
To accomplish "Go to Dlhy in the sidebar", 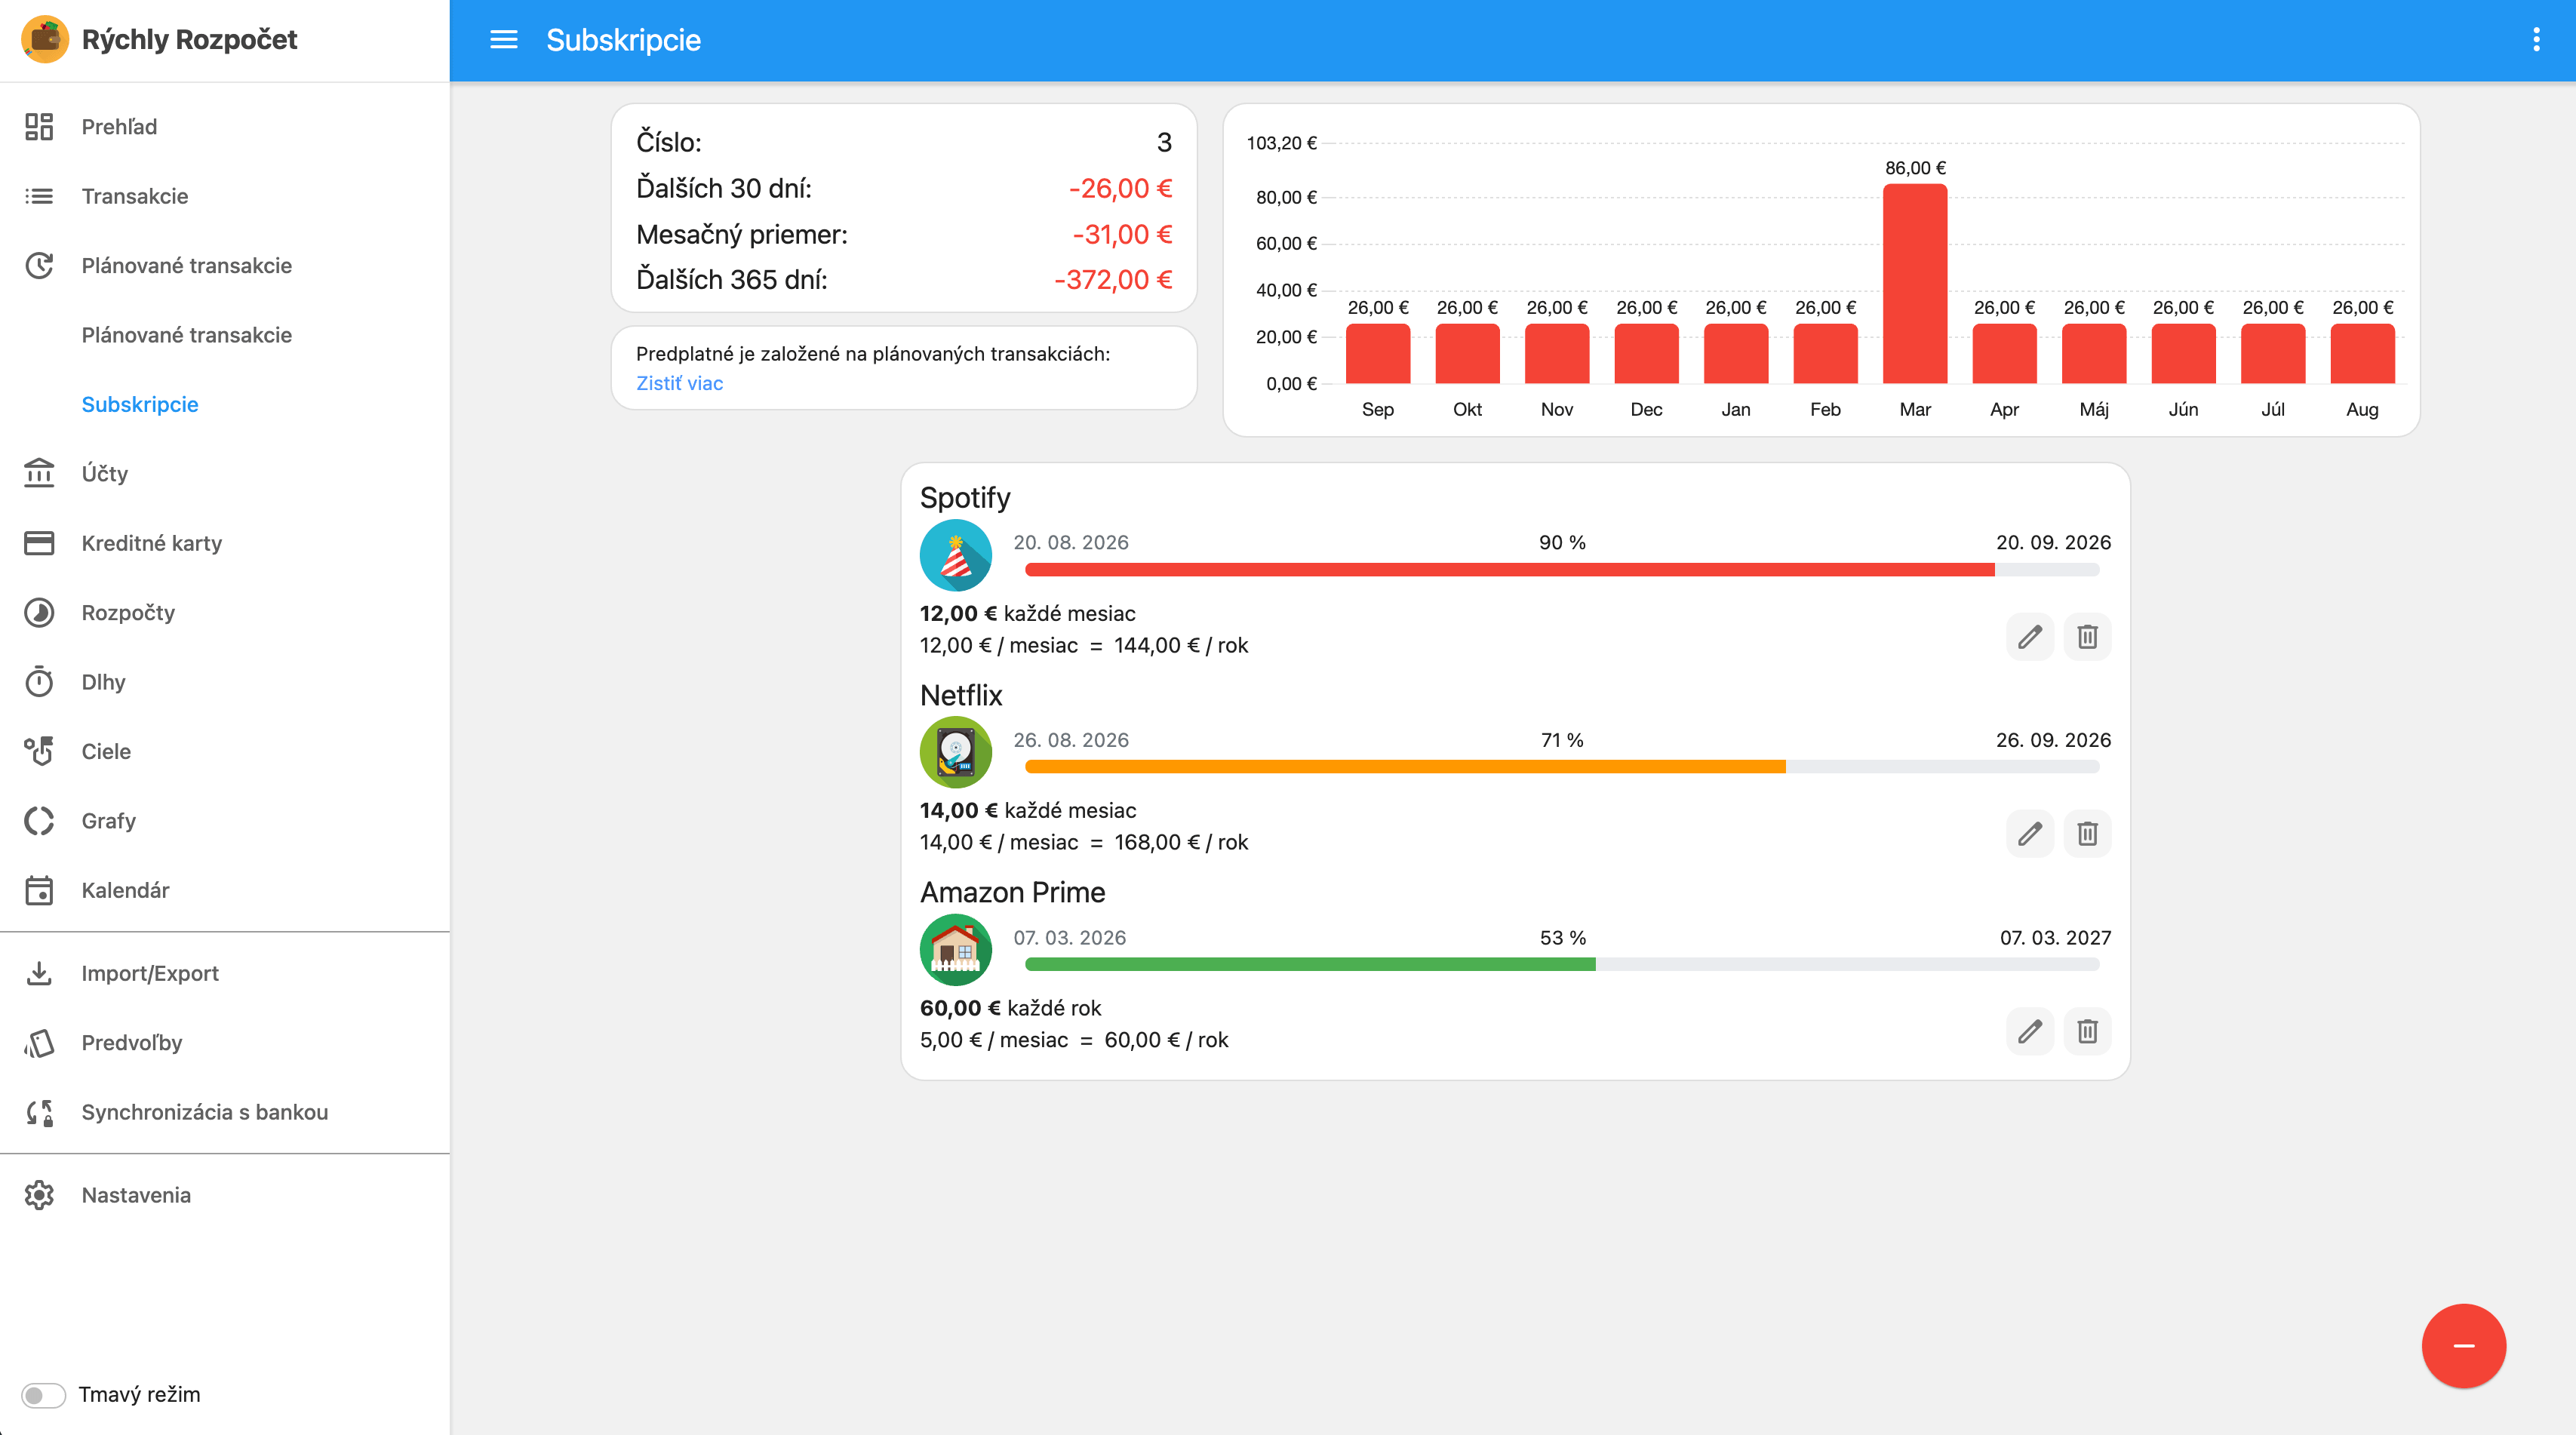I will click(x=225, y=682).
